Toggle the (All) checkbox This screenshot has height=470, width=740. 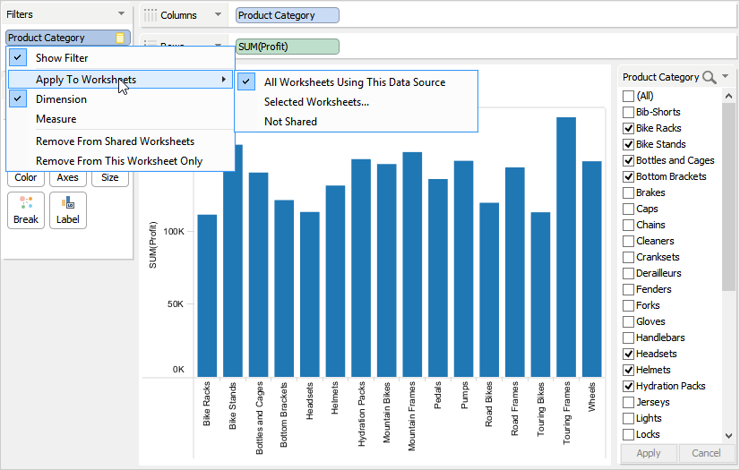(x=628, y=96)
